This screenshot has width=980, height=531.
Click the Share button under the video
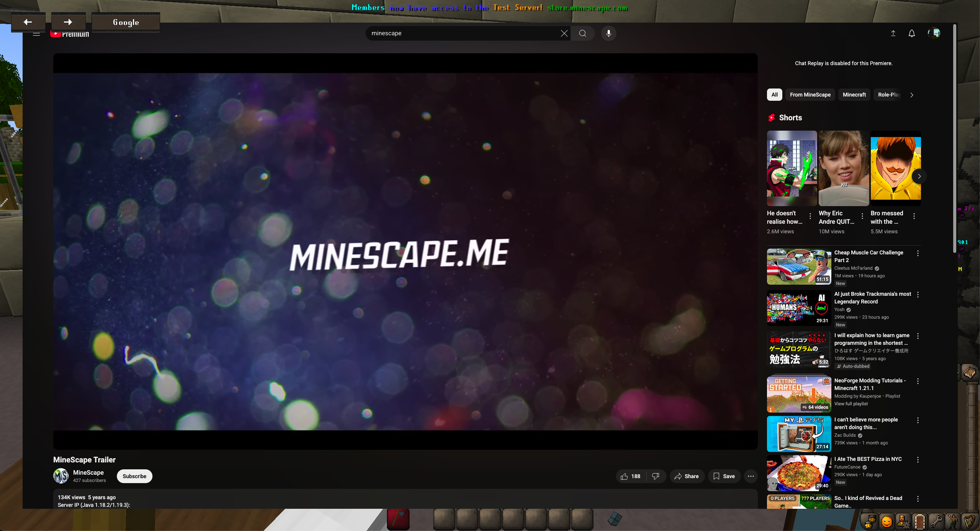tap(687, 476)
